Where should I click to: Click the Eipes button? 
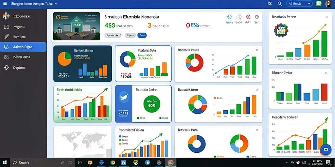click(130, 35)
